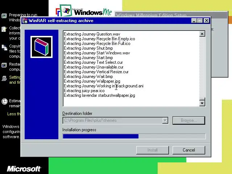This screenshot has height=174, width=232.
Task: Click the Collecting information step icon
Action: pos(4,29)
